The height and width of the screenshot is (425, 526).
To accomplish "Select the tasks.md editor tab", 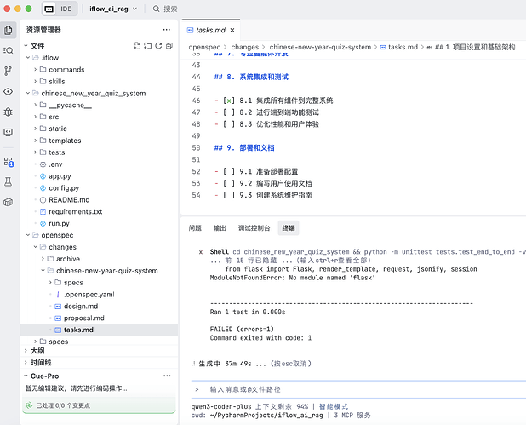I will coord(210,30).
